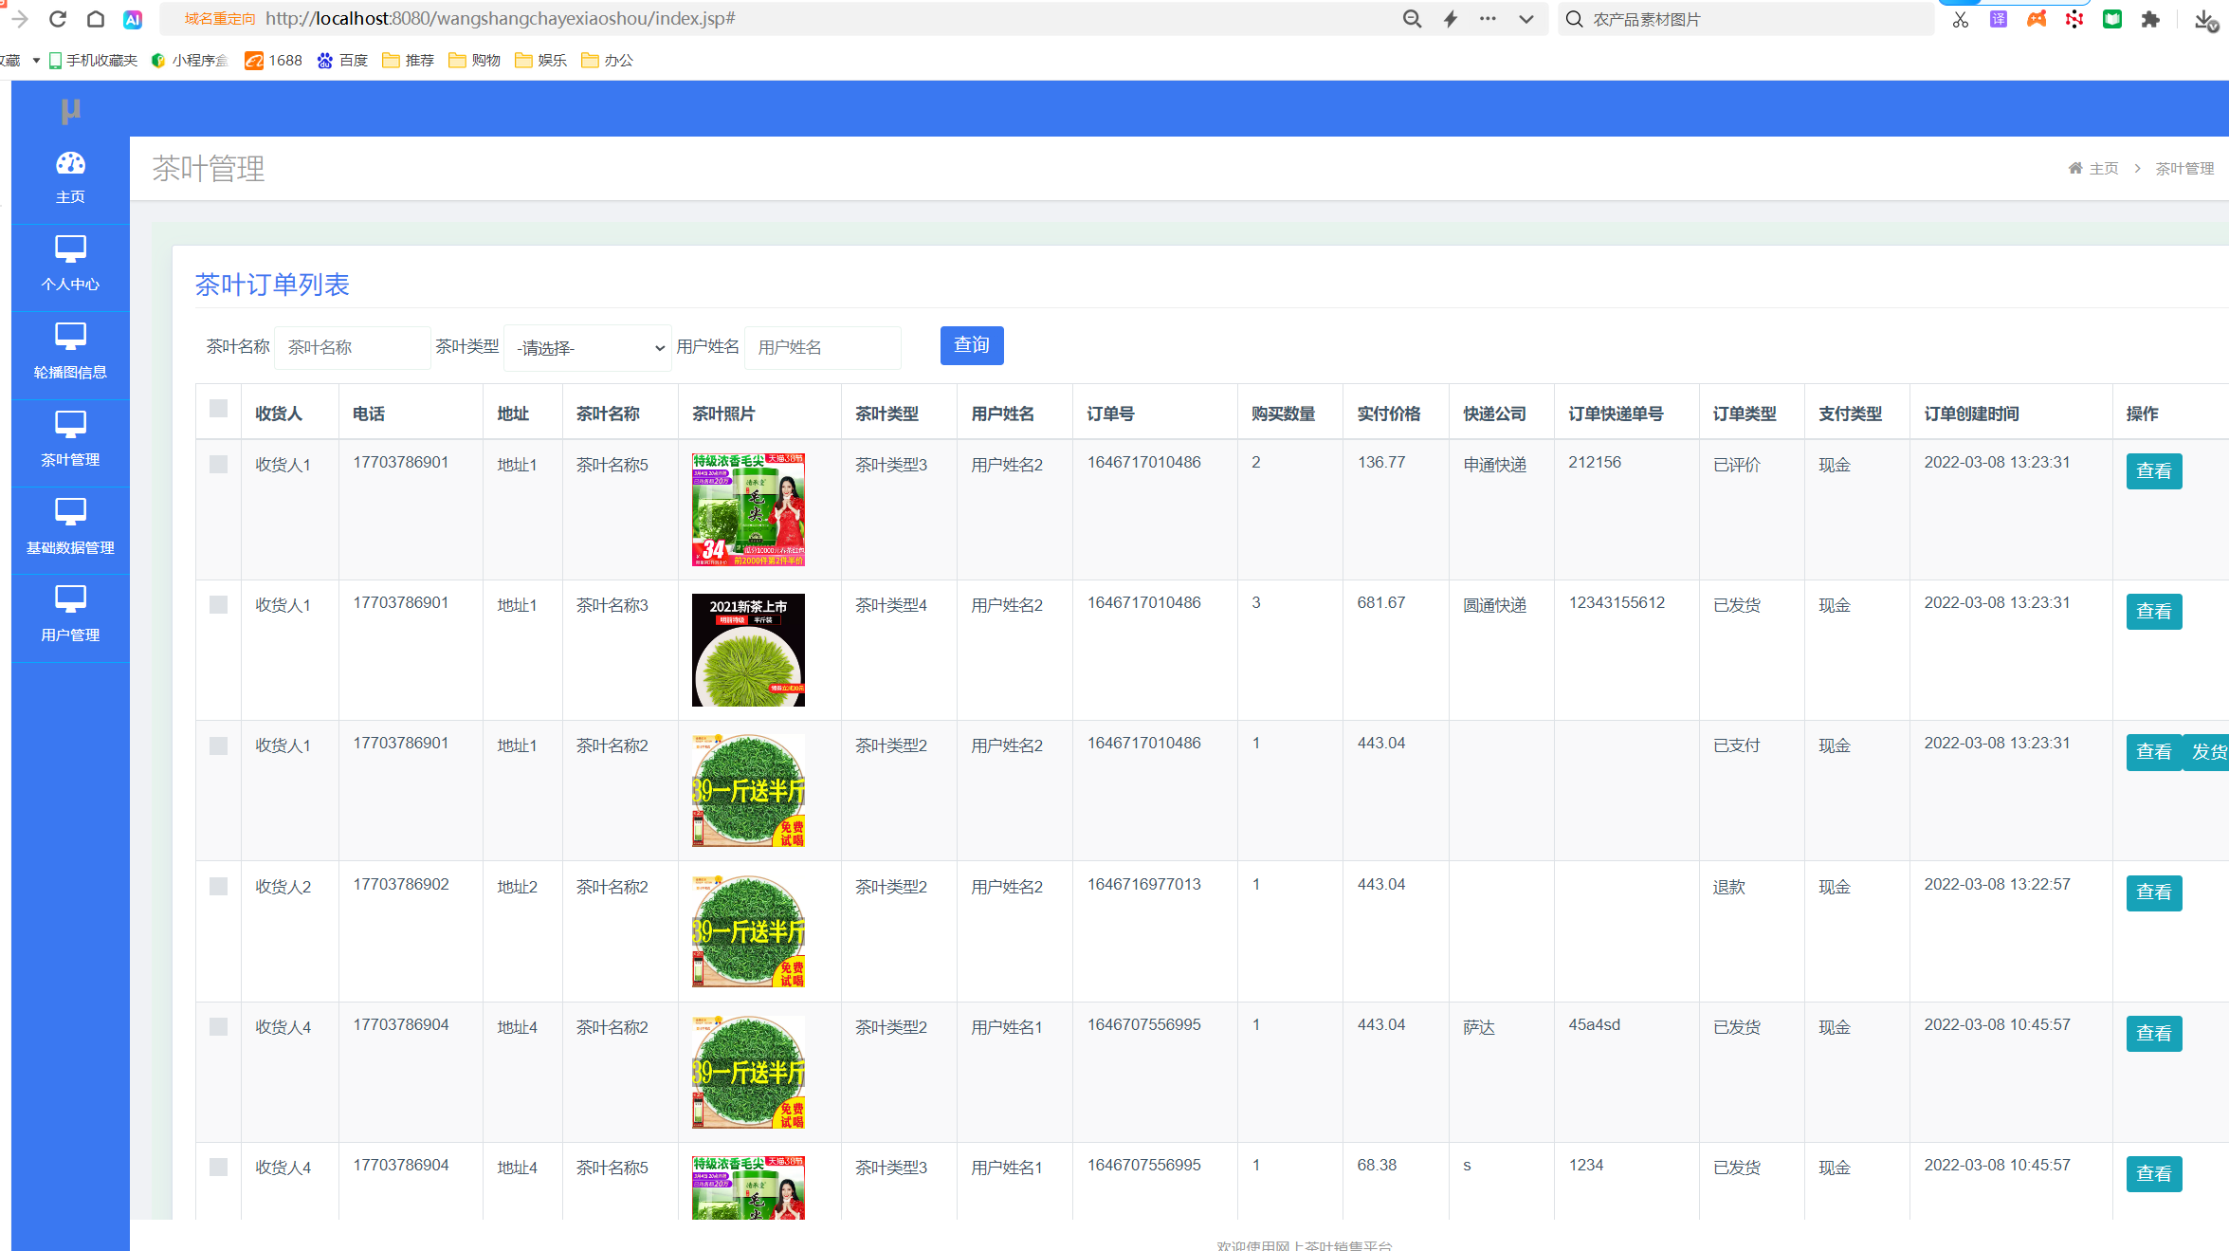The width and height of the screenshot is (2229, 1251).
Task: Click the 主页 dashboard sidebar icon
Action: pyautogui.click(x=70, y=164)
